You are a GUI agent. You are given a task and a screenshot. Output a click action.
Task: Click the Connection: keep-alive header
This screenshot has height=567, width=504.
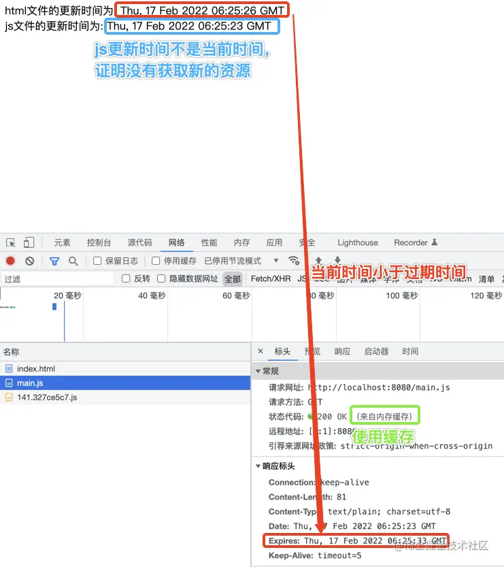click(319, 483)
